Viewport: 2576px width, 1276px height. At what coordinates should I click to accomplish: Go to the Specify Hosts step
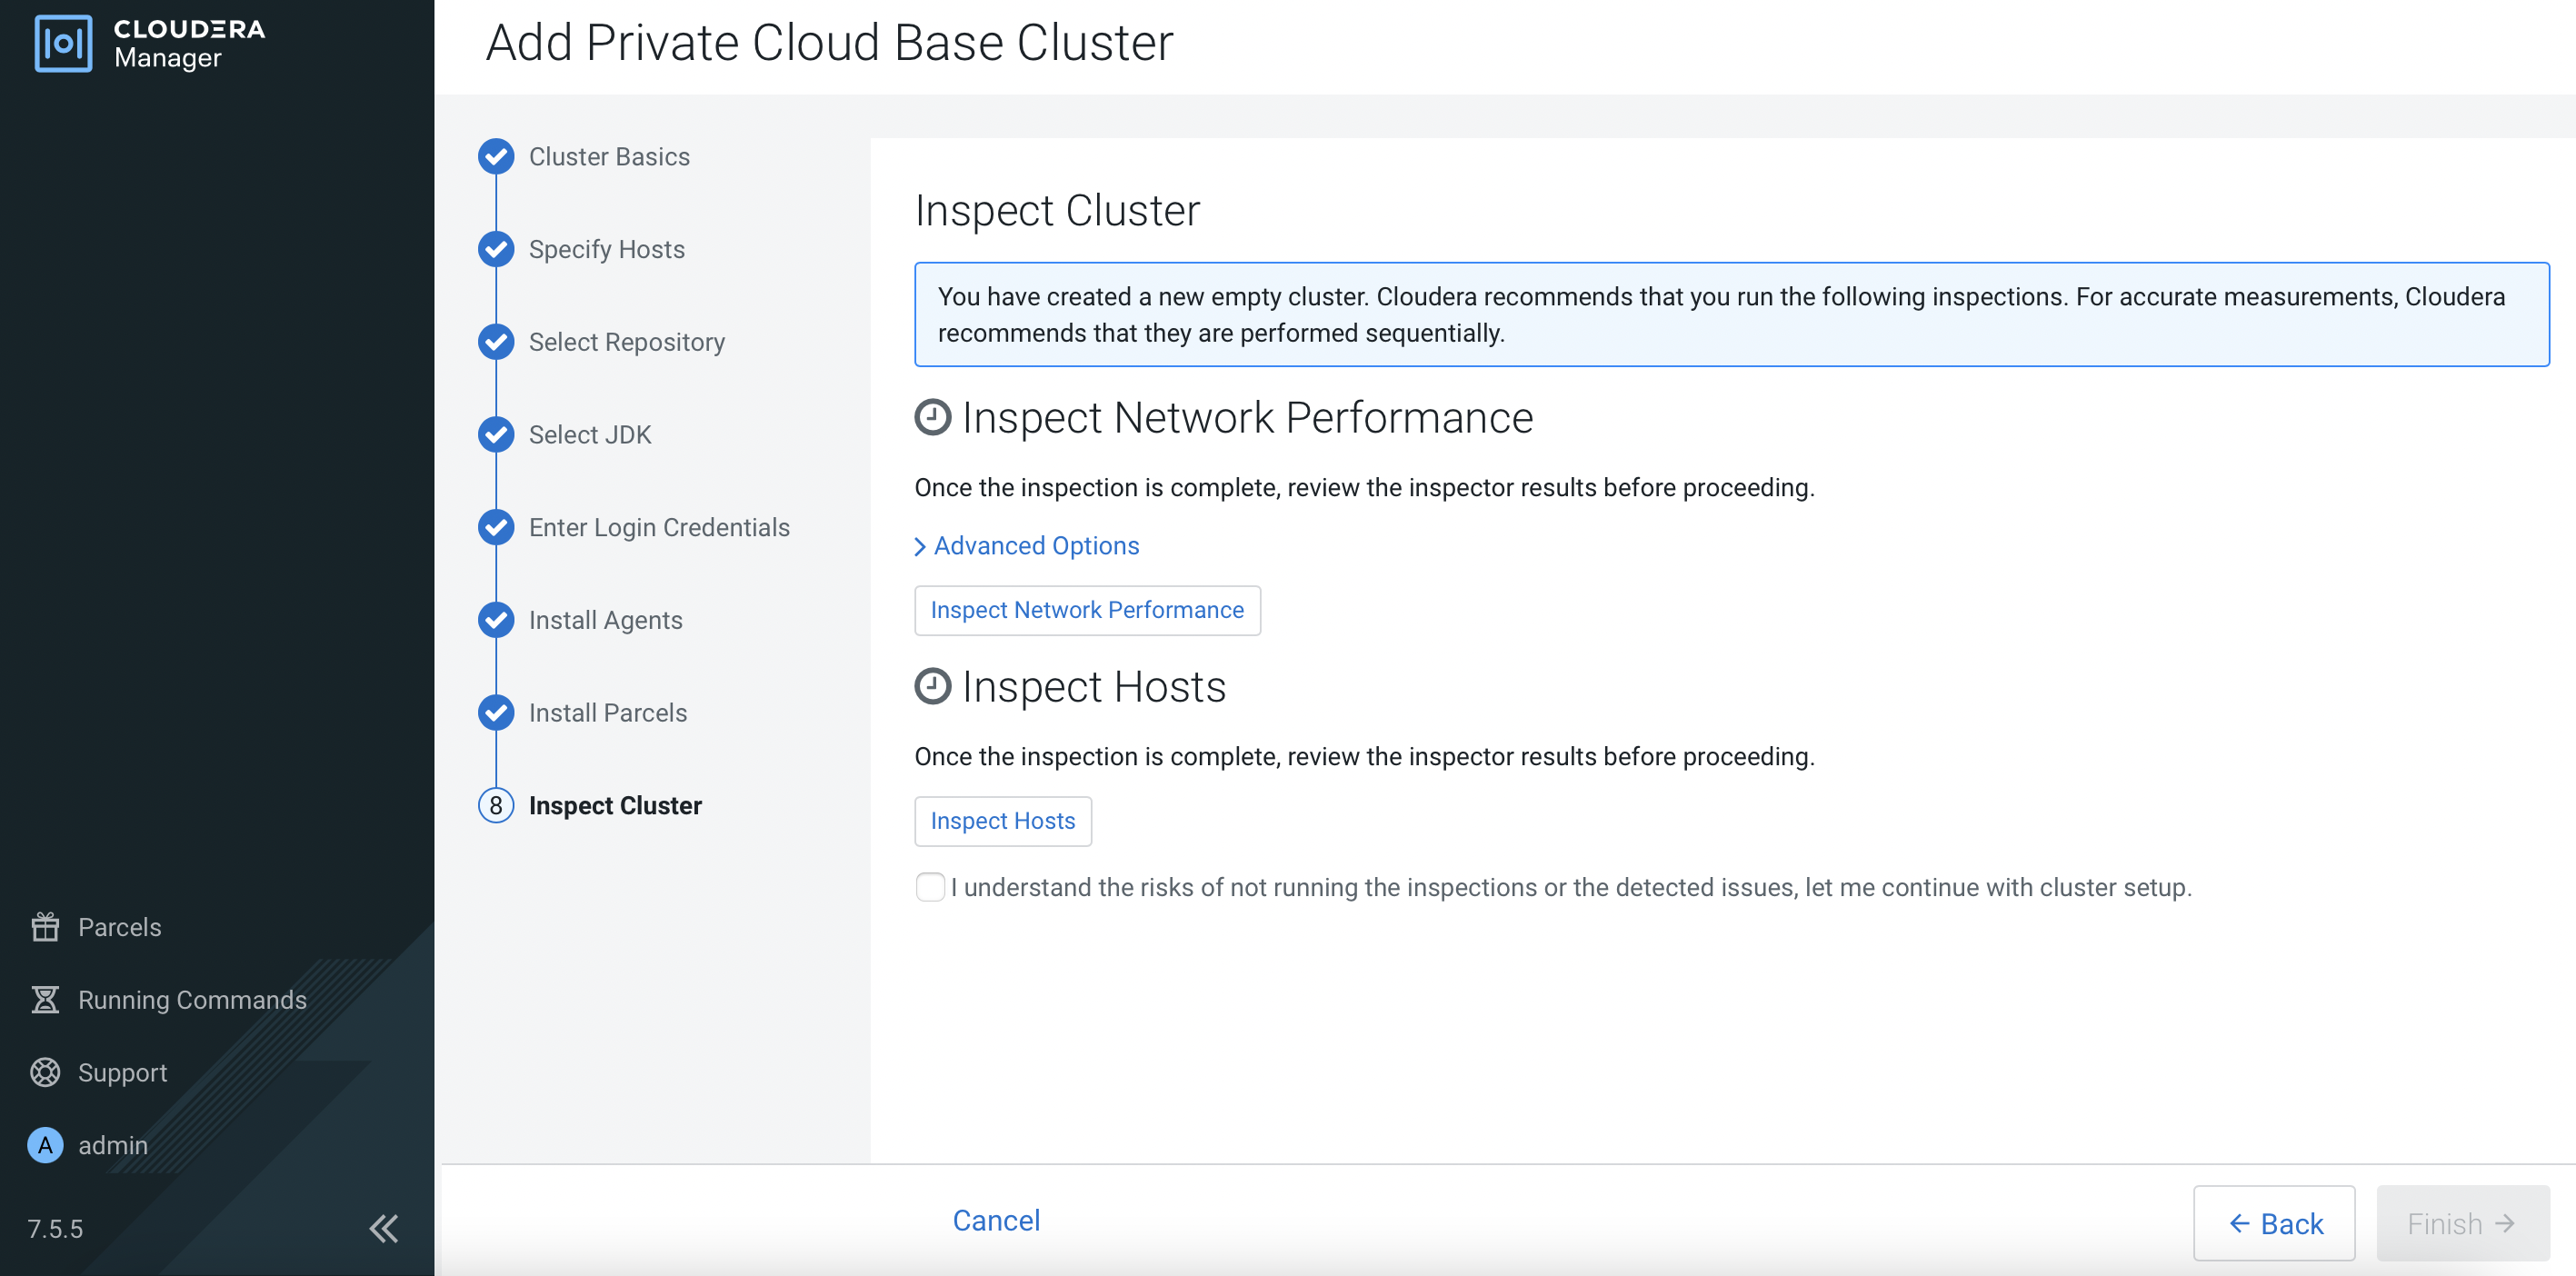click(x=606, y=249)
